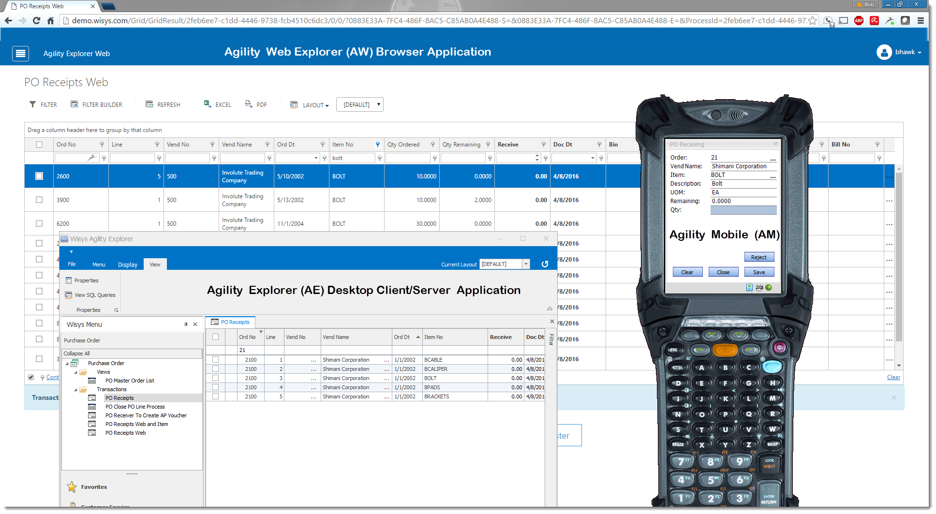Screen dimensions: 936x514
Task: Select the View ribbon tab
Action: (155, 264)
